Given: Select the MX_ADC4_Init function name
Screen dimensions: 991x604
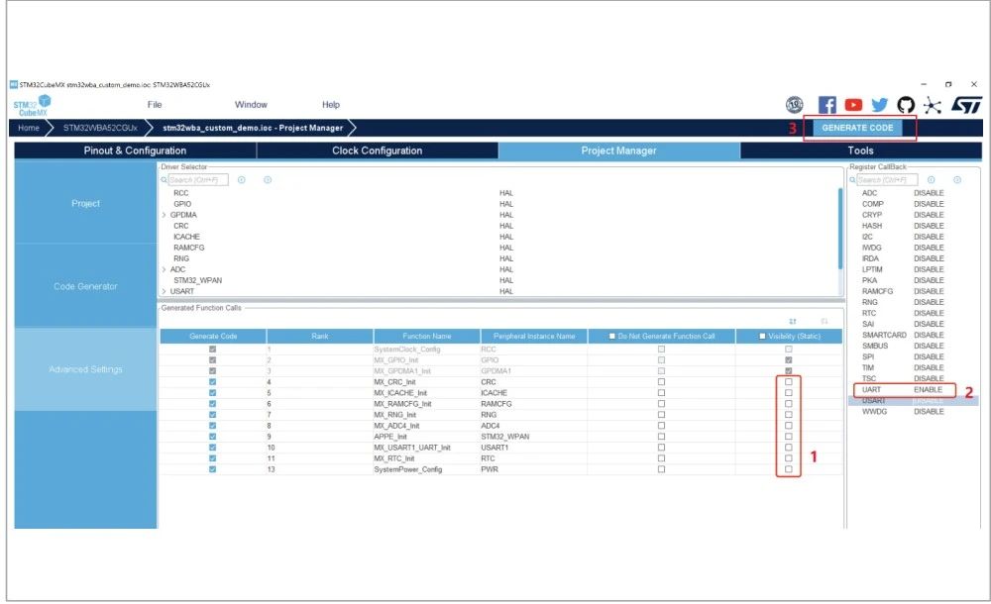Looking at the screenshot, I should (x=396, y=426).
